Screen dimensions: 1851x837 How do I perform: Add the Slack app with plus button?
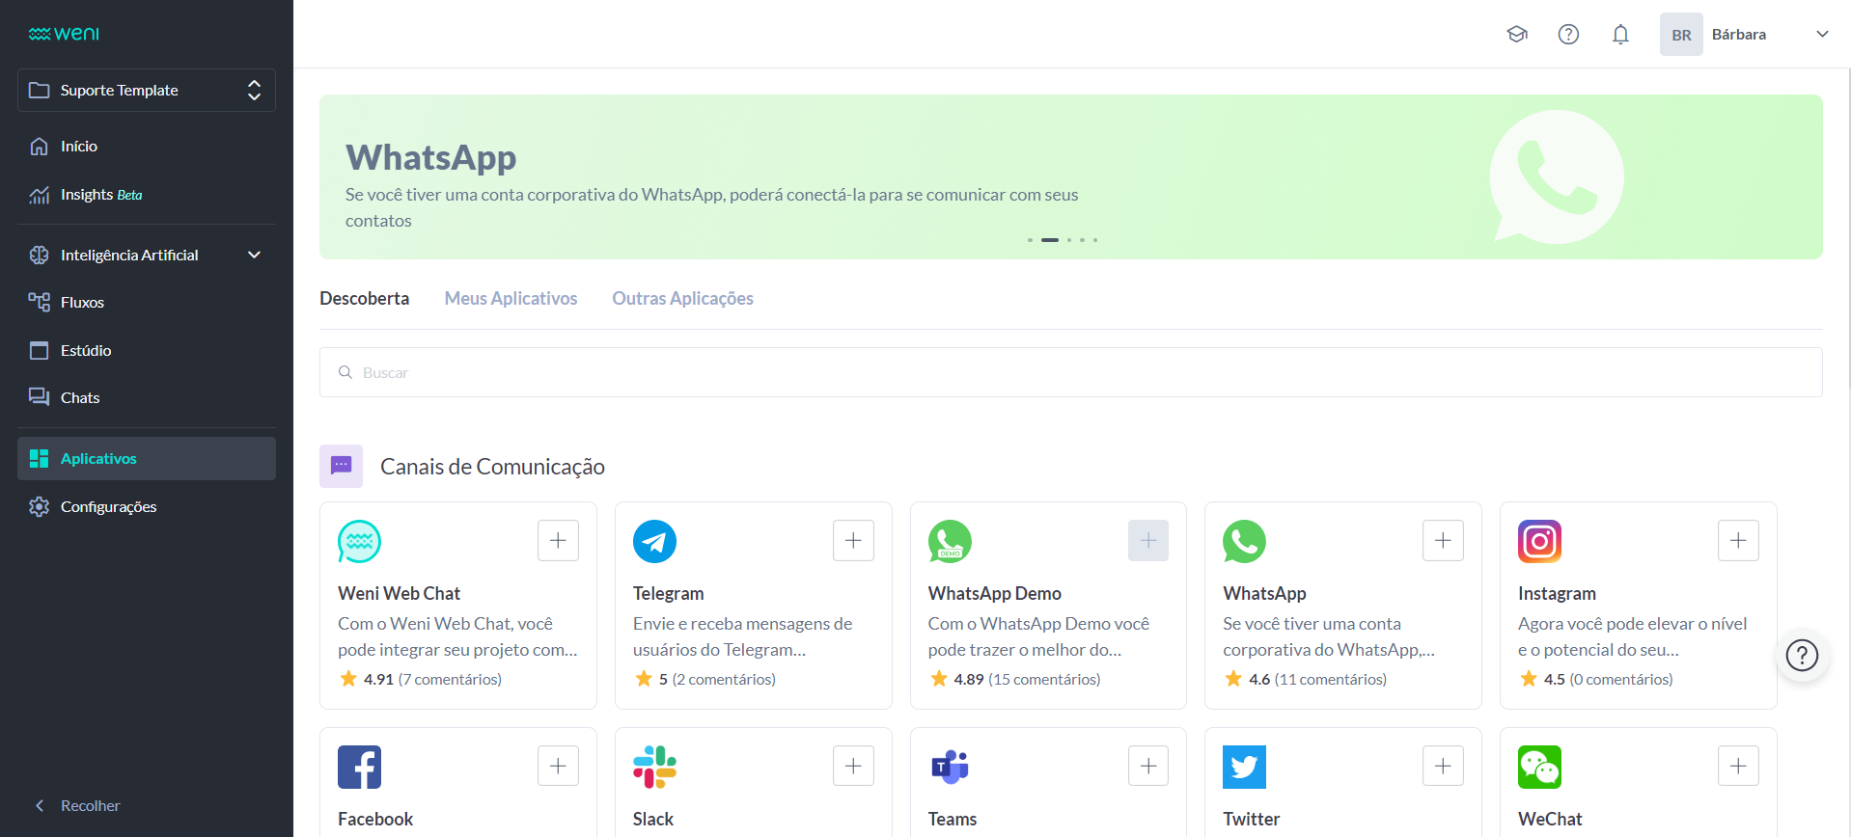pyautogui.click(x=853, y=766)
